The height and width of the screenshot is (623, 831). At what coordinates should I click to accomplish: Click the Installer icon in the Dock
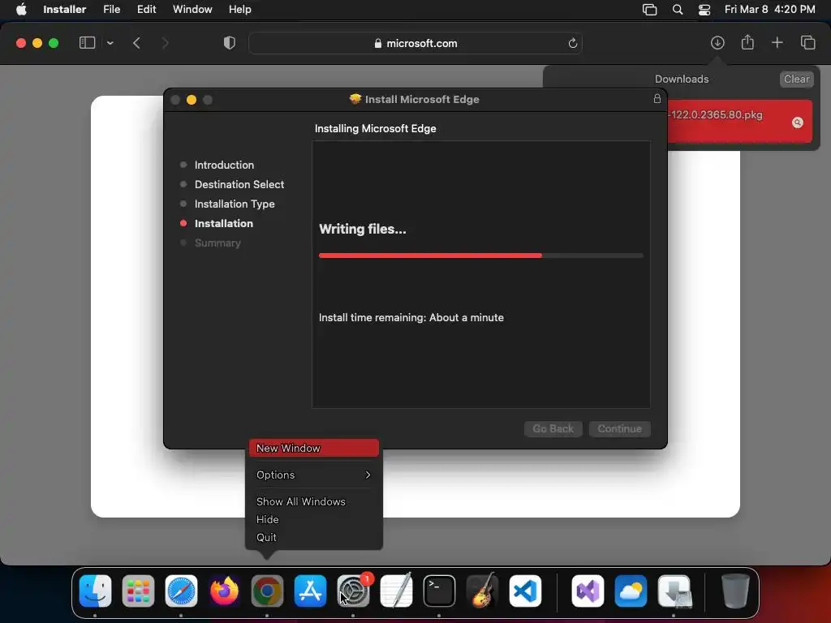(x=674, y=591)
